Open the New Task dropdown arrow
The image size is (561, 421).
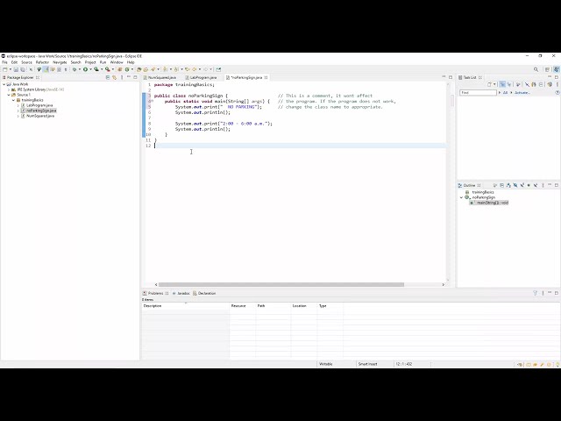494,84
